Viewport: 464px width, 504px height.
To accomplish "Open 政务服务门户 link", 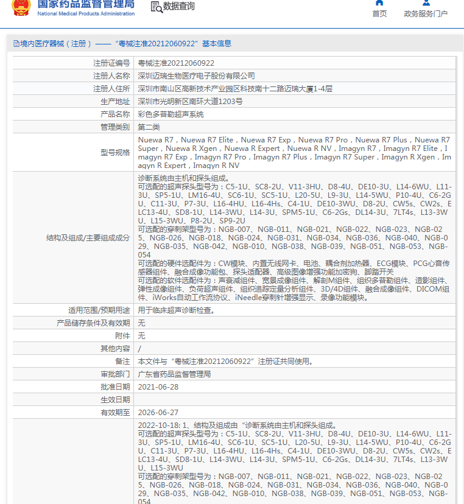I will [426, 14].
